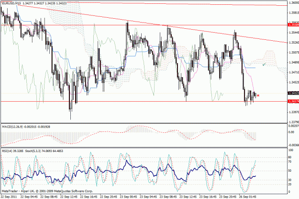Click the red 1.35589 price level tag
Screen dimensions: 299x199
tap(294, 25)
